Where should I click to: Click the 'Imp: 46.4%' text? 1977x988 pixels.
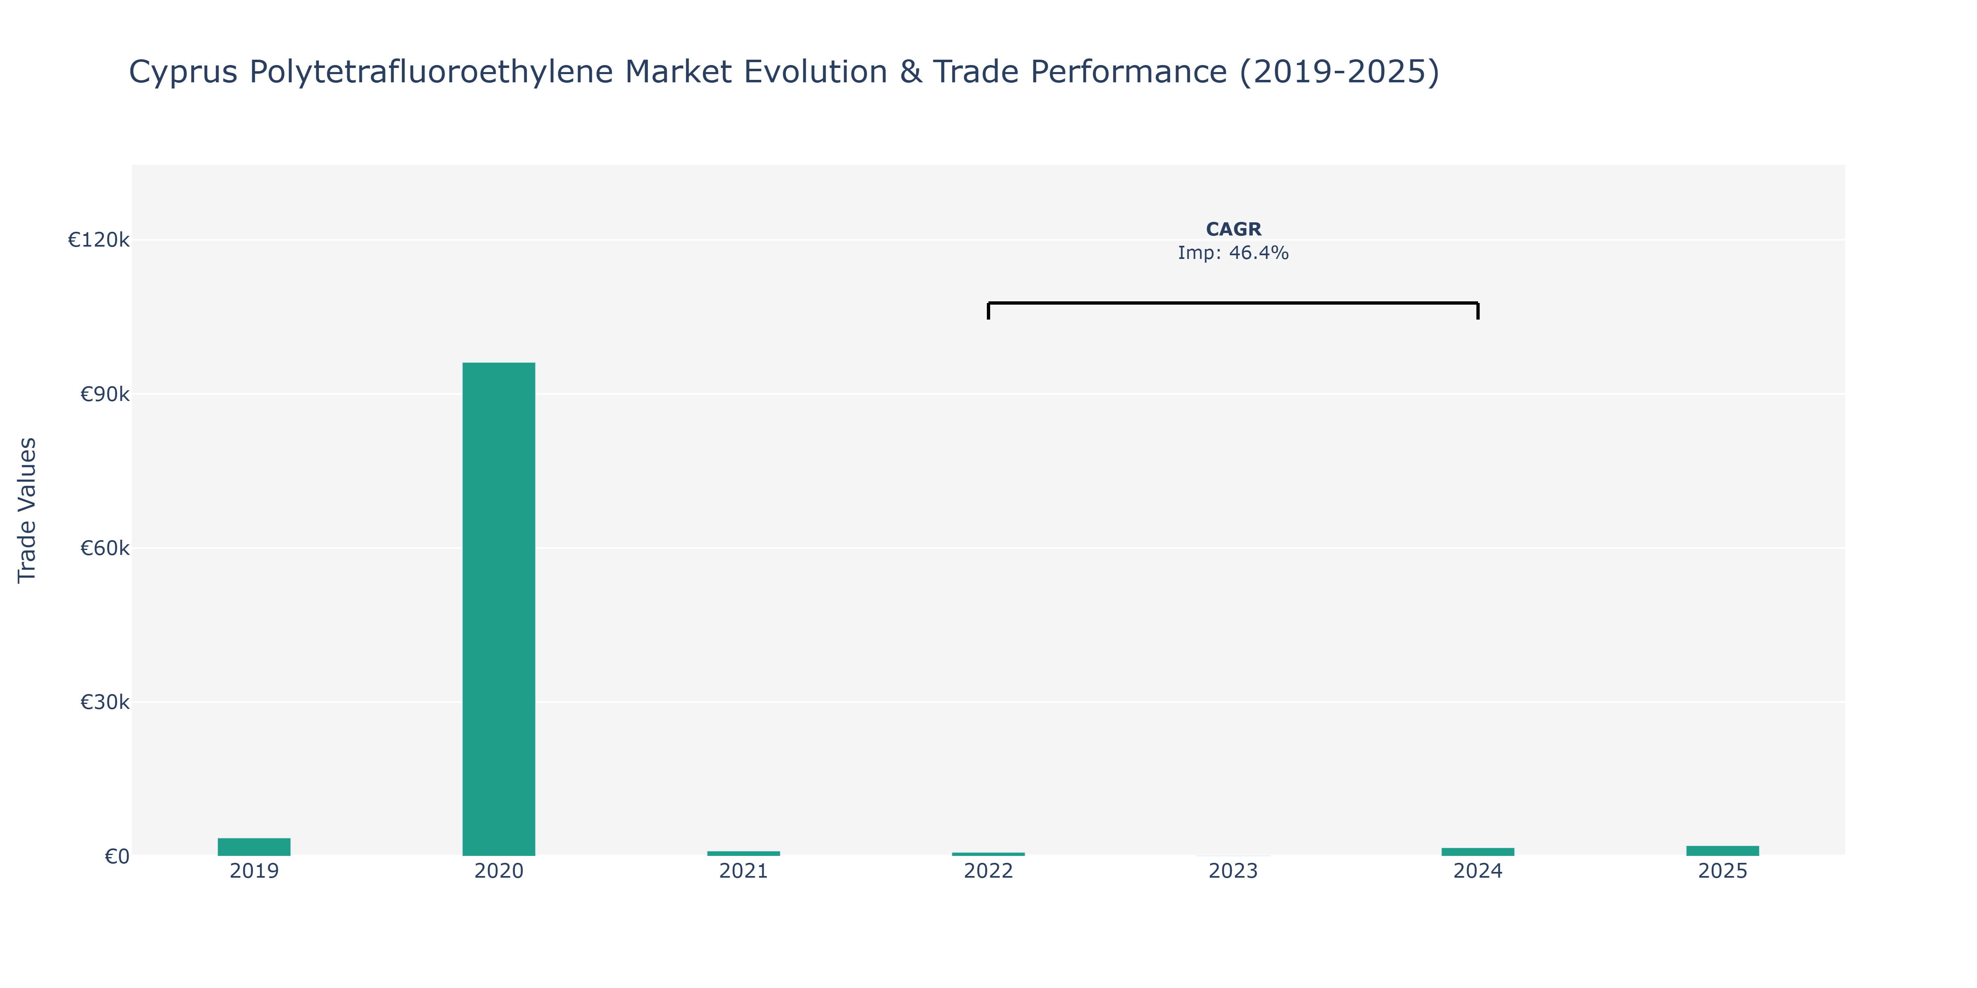[x=1233, y=253]
